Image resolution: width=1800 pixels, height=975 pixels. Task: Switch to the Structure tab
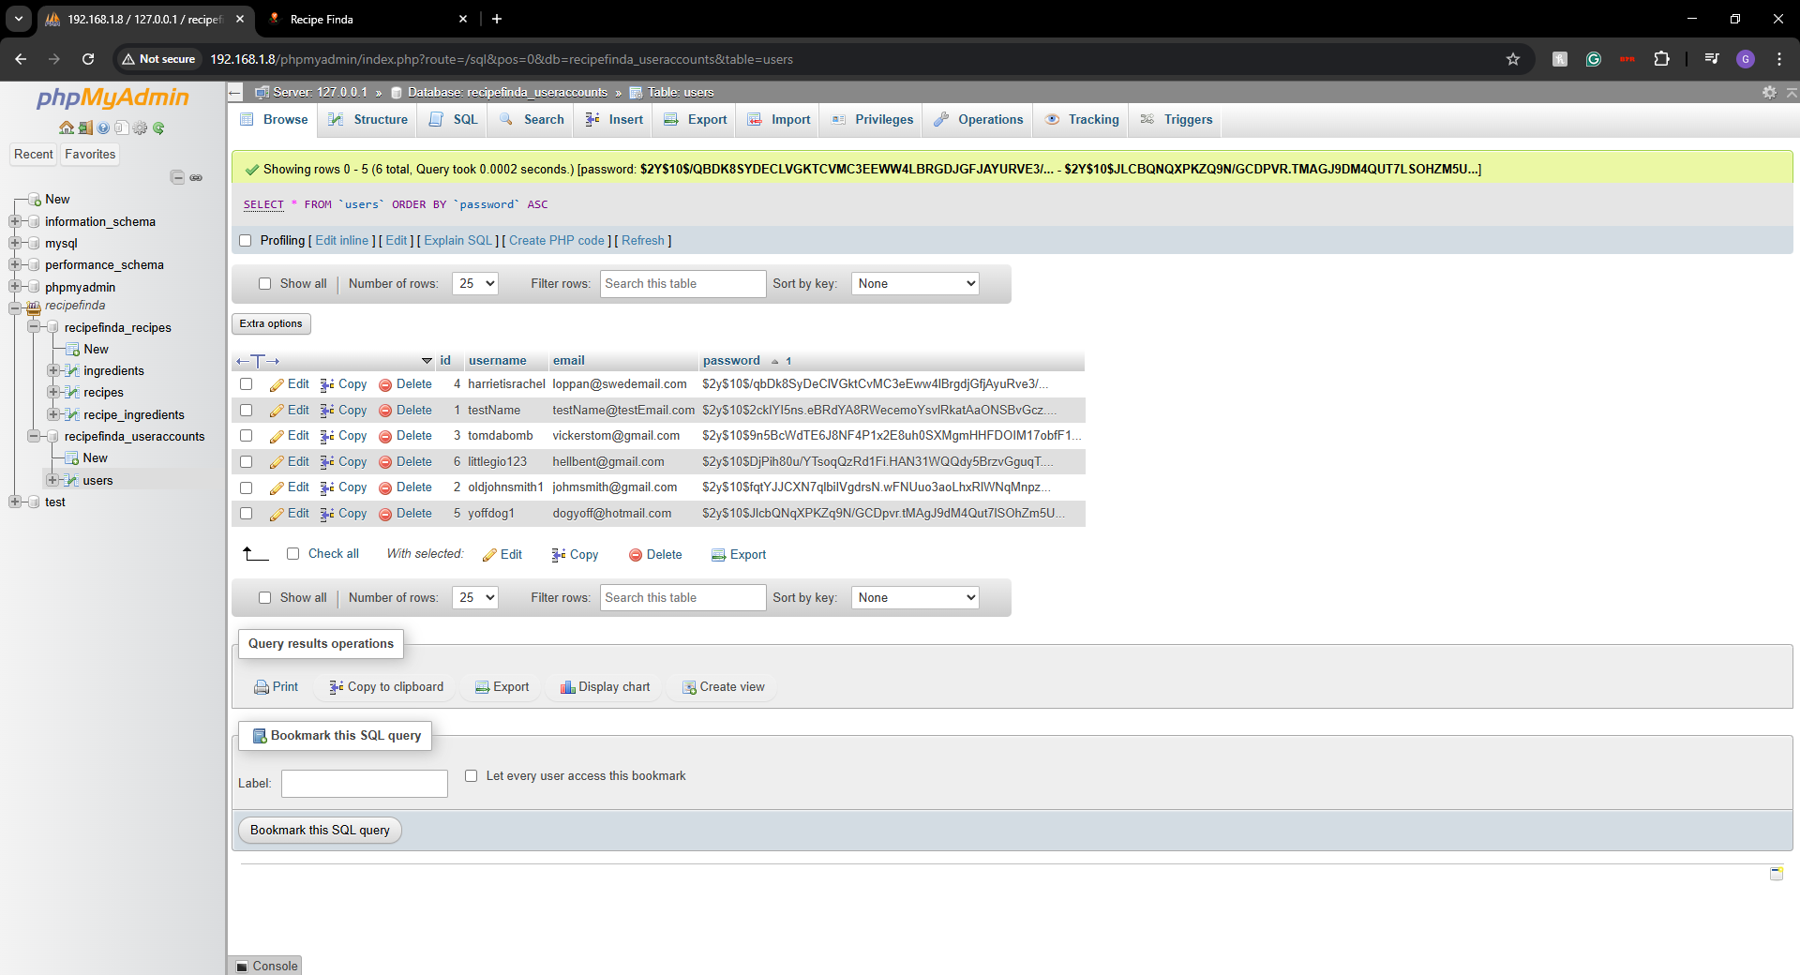click(368, 120)
